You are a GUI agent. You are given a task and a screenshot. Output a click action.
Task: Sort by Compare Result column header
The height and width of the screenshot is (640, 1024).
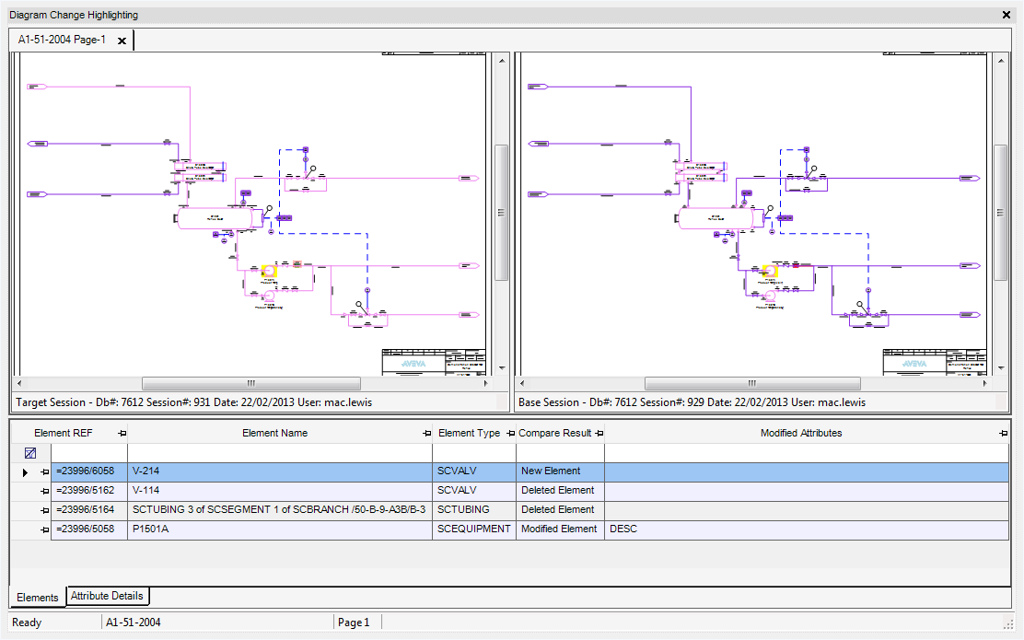555,433
